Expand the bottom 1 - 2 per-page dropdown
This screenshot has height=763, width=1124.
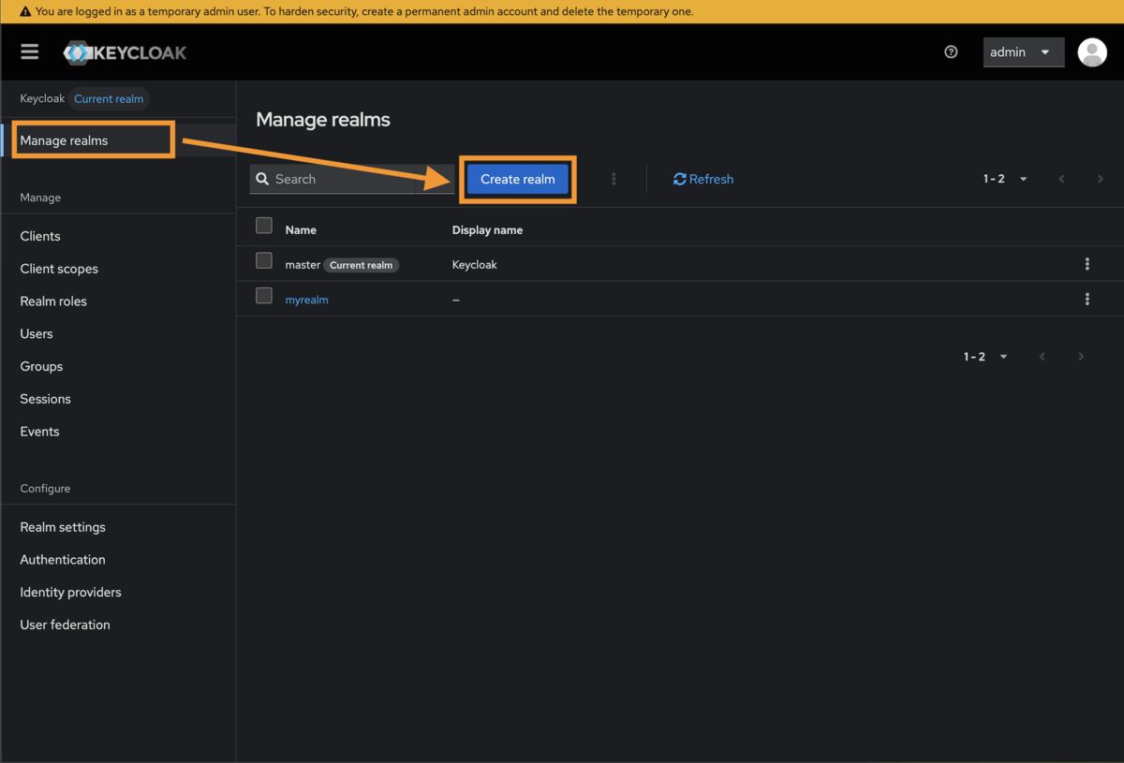tap(986, 357)
